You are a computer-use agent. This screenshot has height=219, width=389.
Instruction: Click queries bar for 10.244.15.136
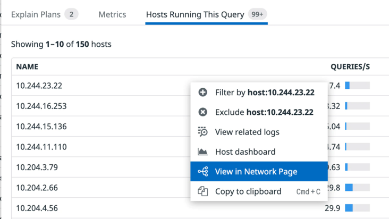(357, 126)
